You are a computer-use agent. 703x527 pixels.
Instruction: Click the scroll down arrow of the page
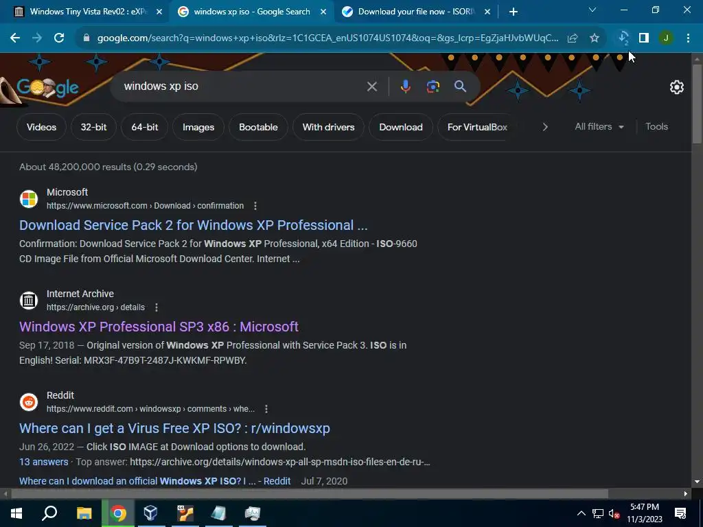point(697,482)
